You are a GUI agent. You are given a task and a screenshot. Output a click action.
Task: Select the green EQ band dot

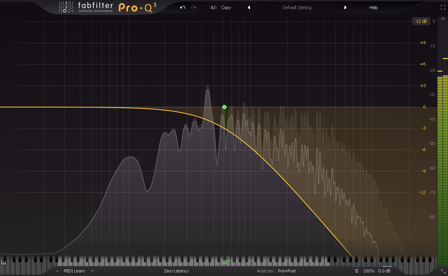(x=224, y=107)
